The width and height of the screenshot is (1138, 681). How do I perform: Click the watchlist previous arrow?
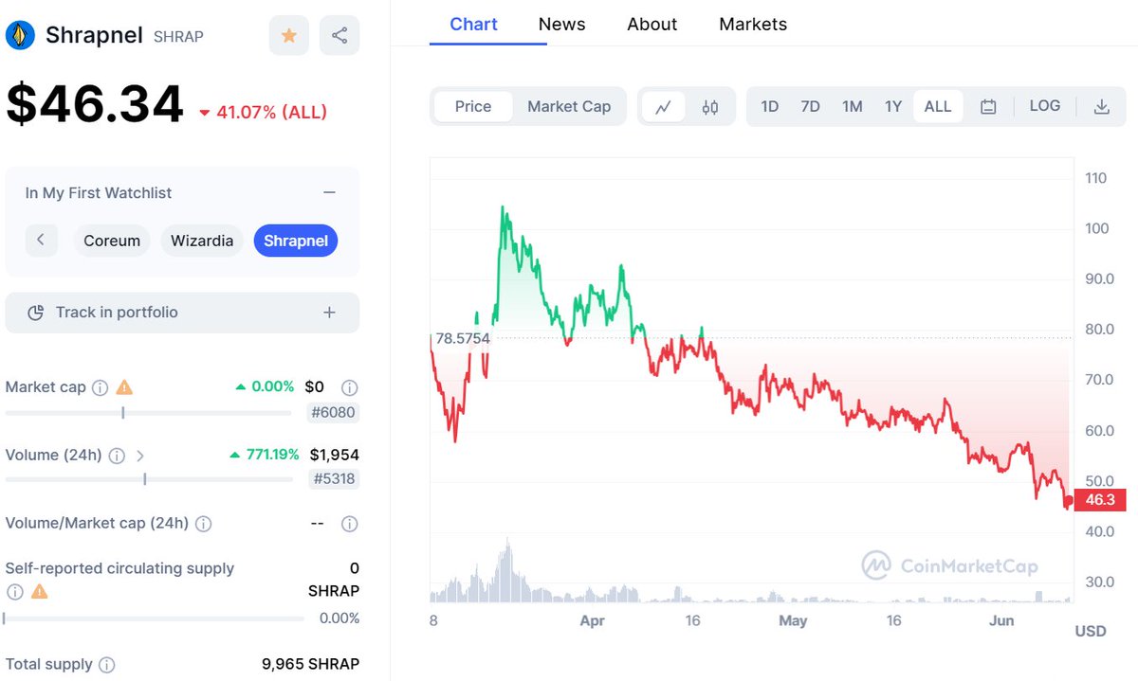41,241
